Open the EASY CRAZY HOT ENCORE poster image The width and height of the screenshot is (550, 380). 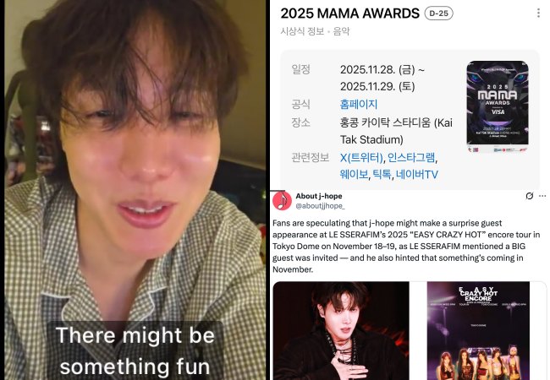click(x=478, y=331)
